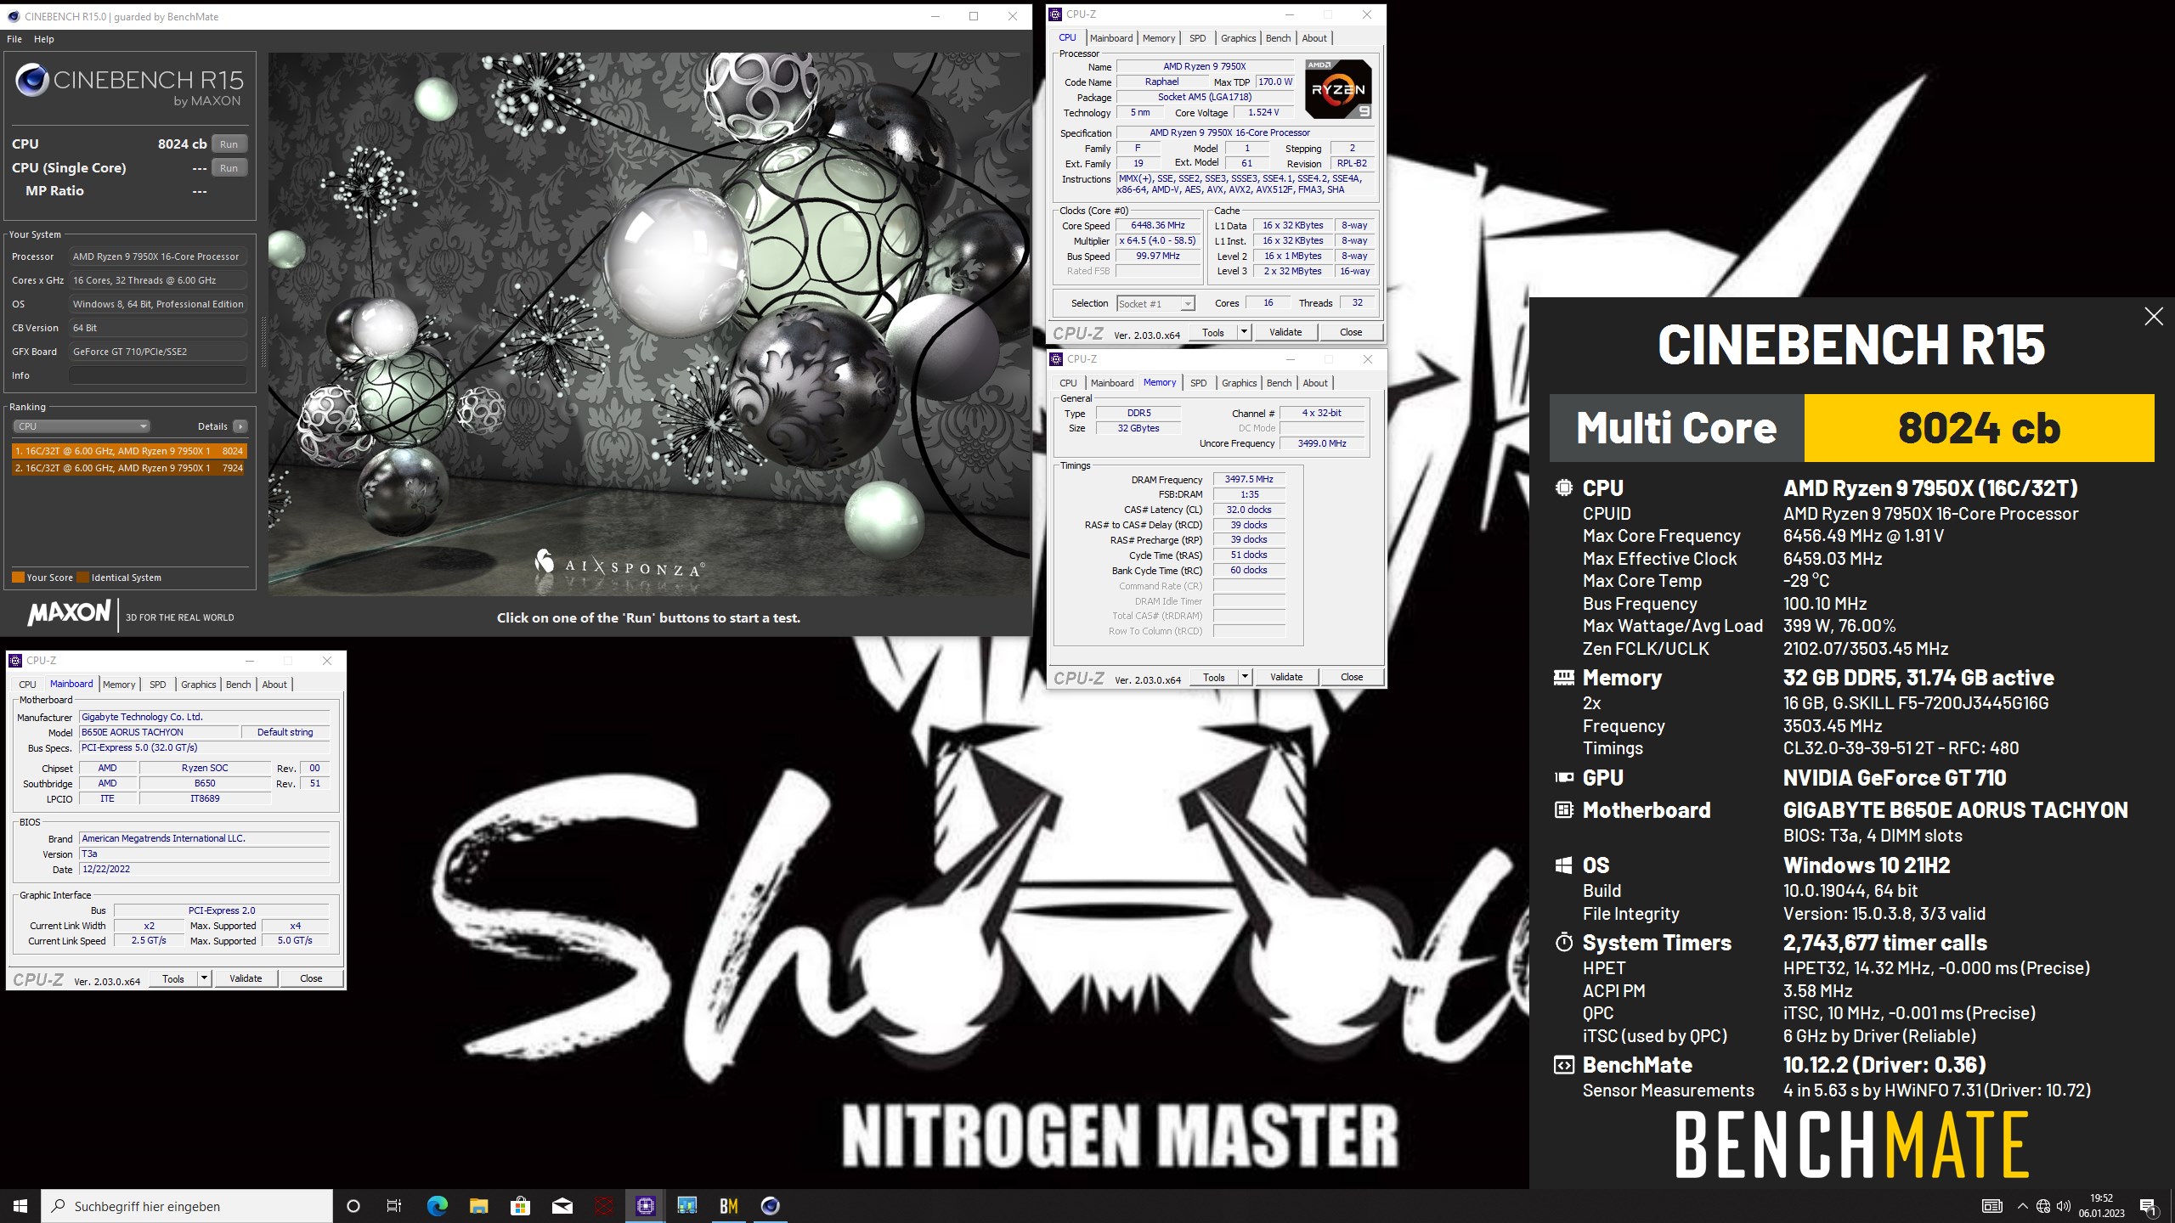Click Close button in top CPU-Z CPU window

(1351, 332)
